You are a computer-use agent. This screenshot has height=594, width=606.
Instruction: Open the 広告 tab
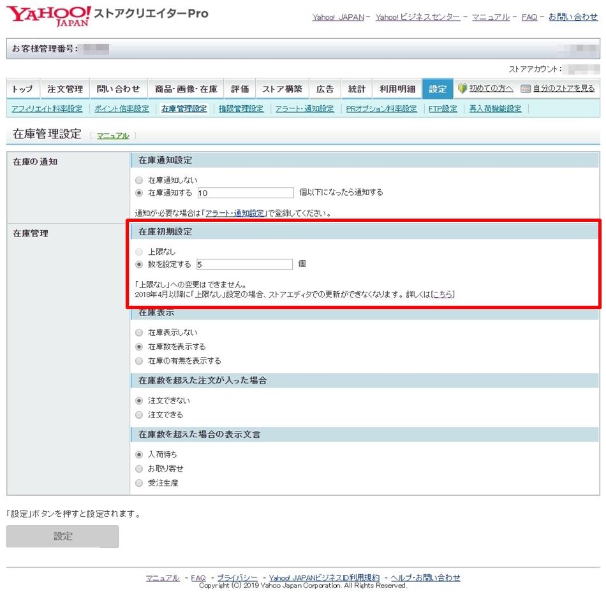click(325, 89)
